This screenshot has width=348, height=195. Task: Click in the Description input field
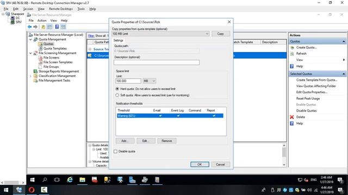(157, 63)
